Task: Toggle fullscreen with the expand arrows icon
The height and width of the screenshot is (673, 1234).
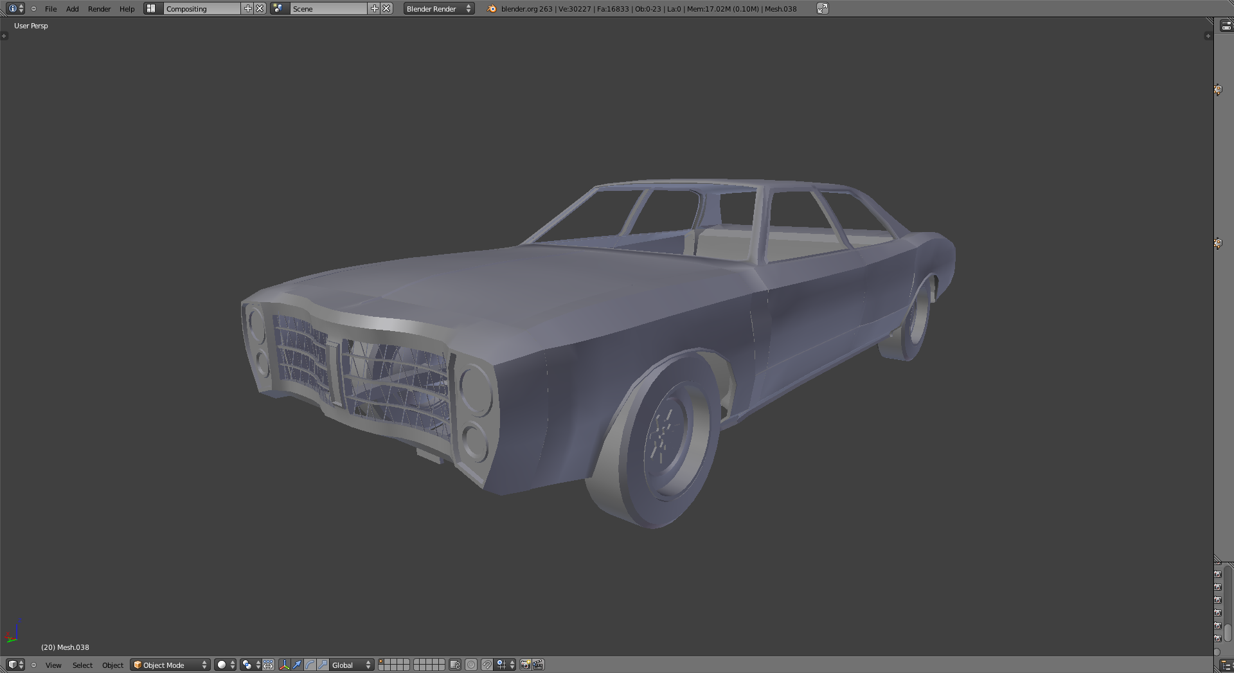Action: tap(823, 8)
